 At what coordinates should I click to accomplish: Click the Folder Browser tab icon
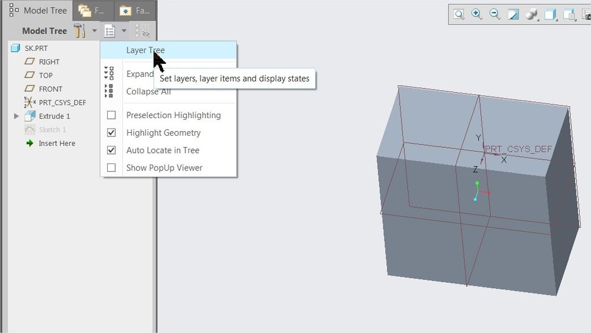(x=85, y=11)
